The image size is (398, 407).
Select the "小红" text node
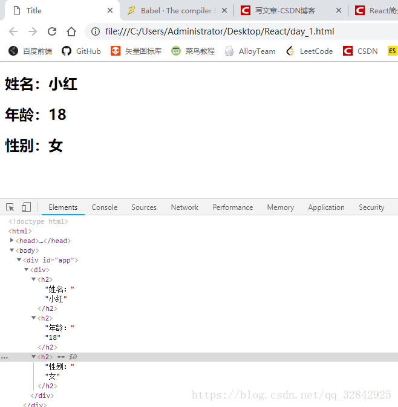coord(56,299)
